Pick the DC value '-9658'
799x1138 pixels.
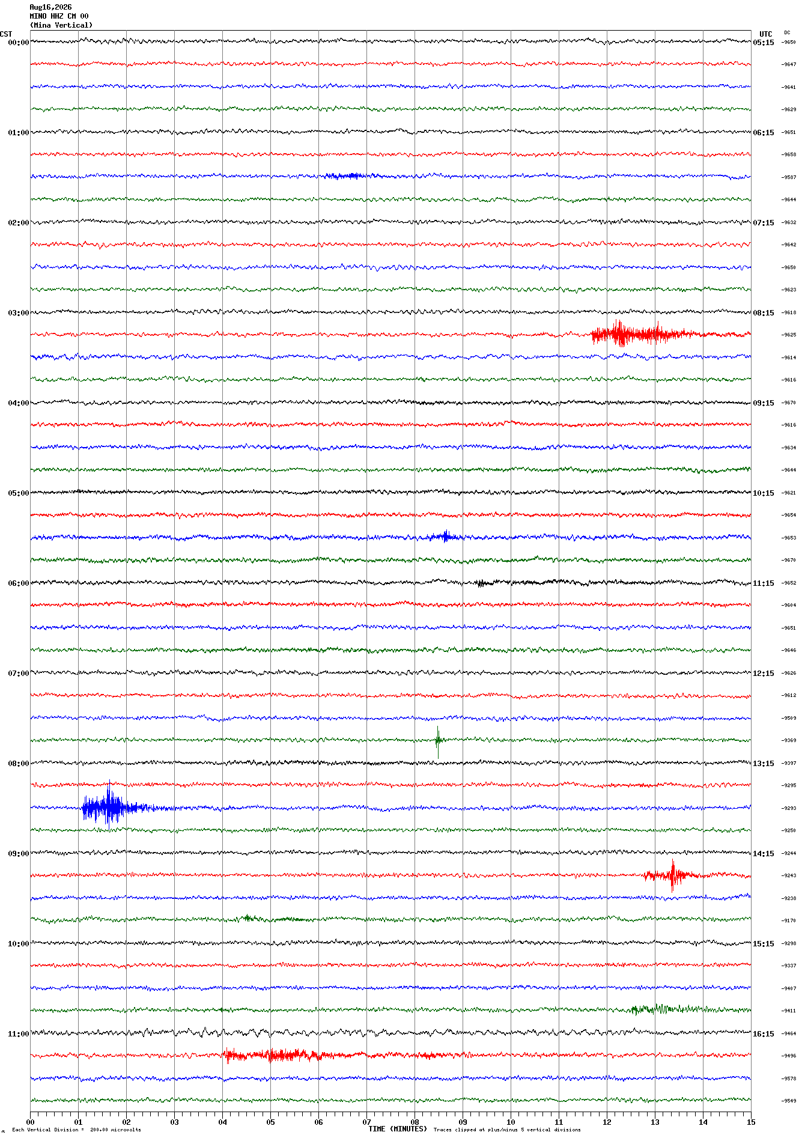[x=789, y=155]
